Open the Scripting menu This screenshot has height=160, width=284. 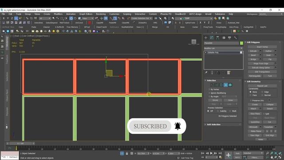tap(127, 14)
